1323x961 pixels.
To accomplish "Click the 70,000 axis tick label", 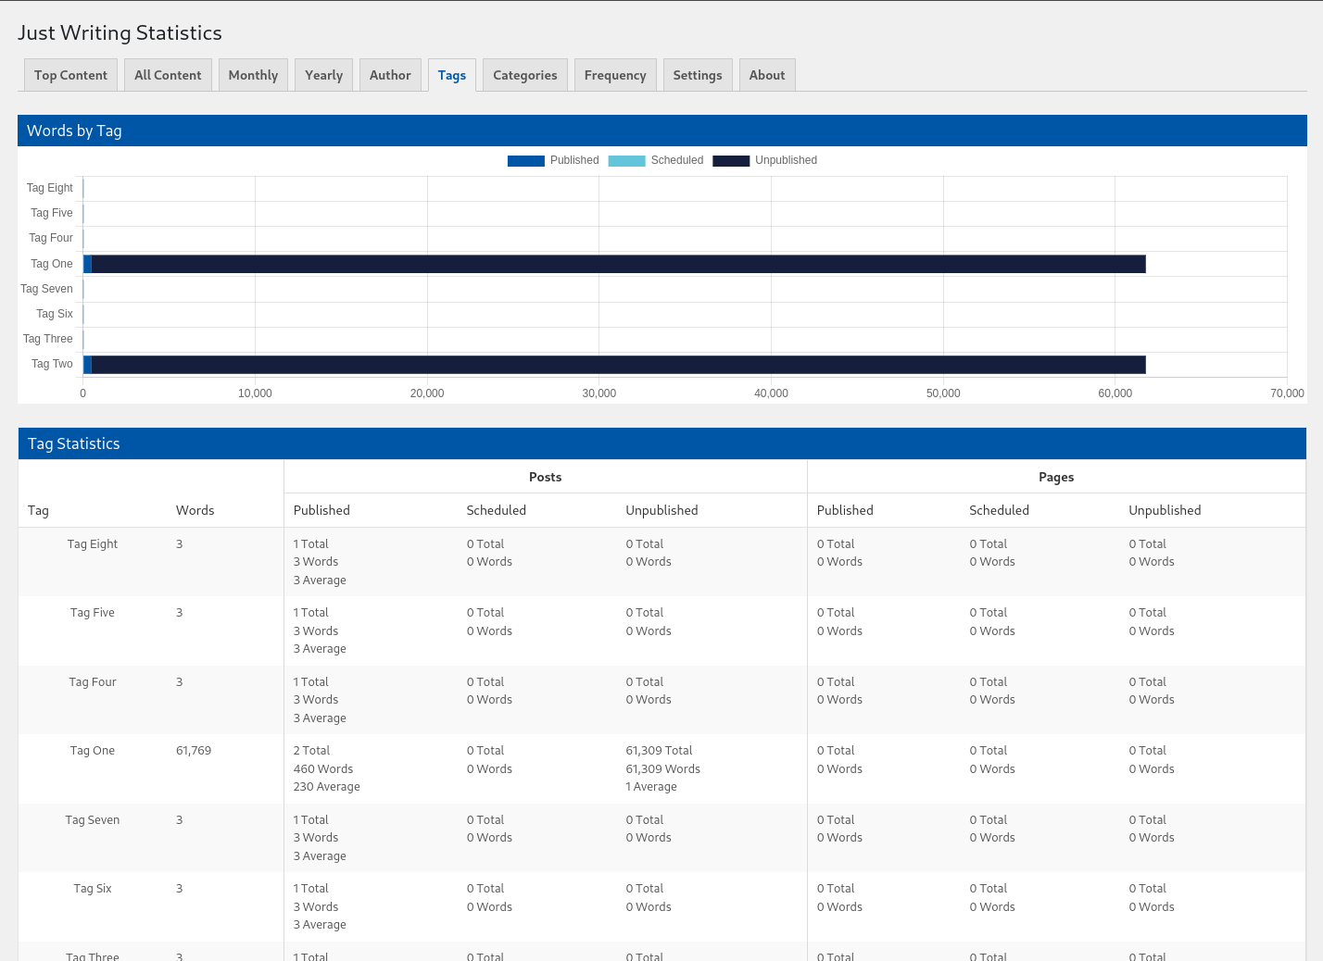I will point(1287,393).
